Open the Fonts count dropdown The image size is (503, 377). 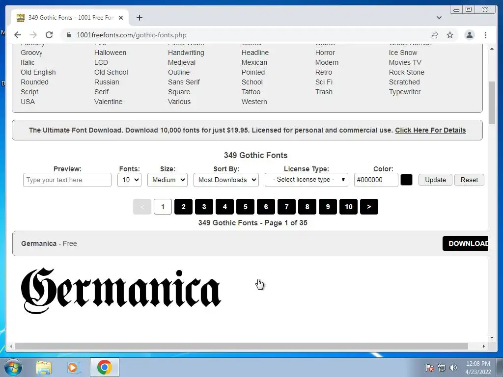[129, 180]
